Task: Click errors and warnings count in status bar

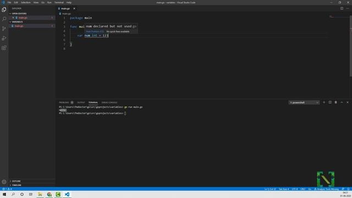Action: (x=7, y=189)
